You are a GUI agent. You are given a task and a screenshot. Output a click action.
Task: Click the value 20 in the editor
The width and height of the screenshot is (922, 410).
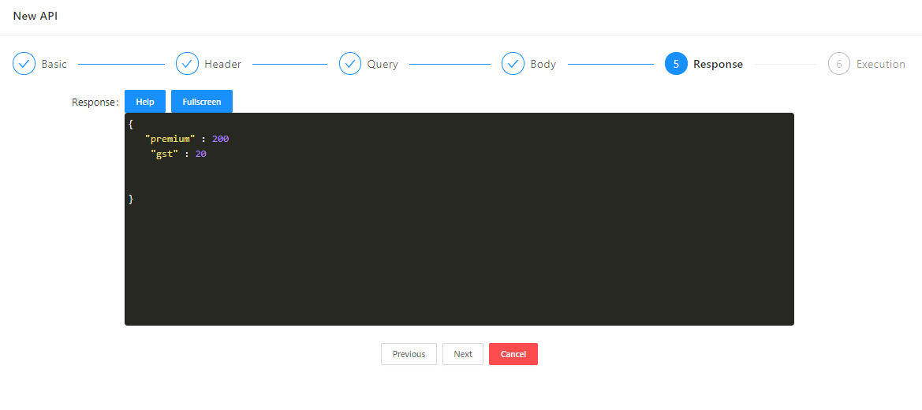point(201,154)
